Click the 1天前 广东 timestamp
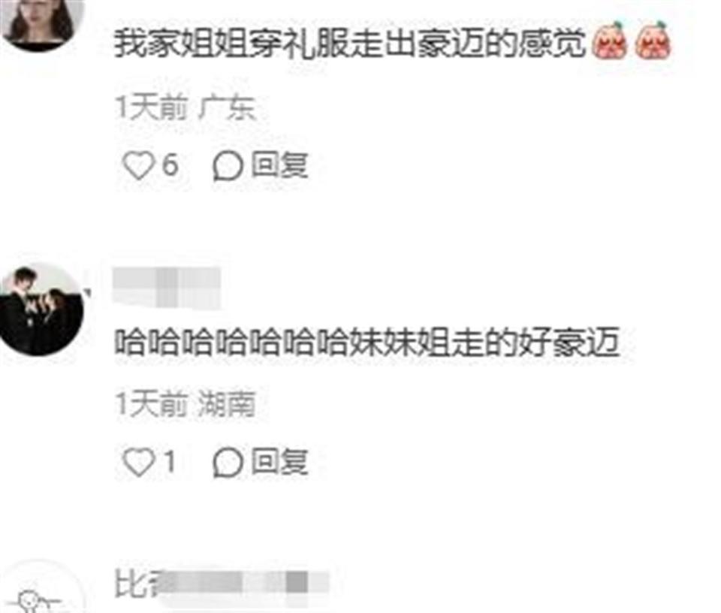 point(185,107)
